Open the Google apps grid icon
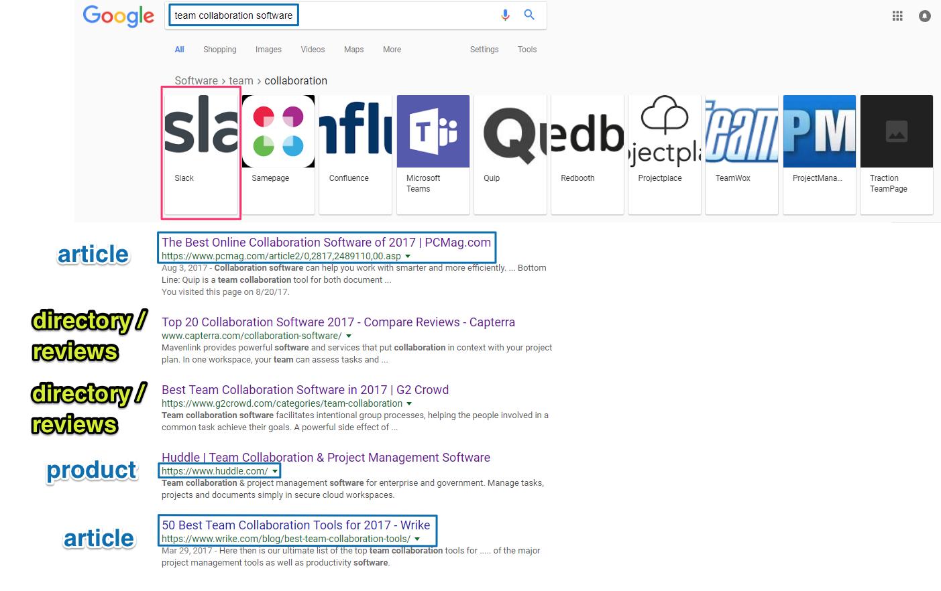Viewport: 941px width, 591px height. pyautogui.click(x=897, y=16)
